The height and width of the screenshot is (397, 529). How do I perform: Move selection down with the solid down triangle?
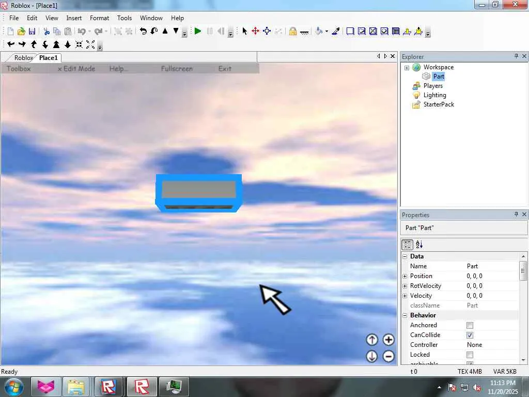[176, 31]
